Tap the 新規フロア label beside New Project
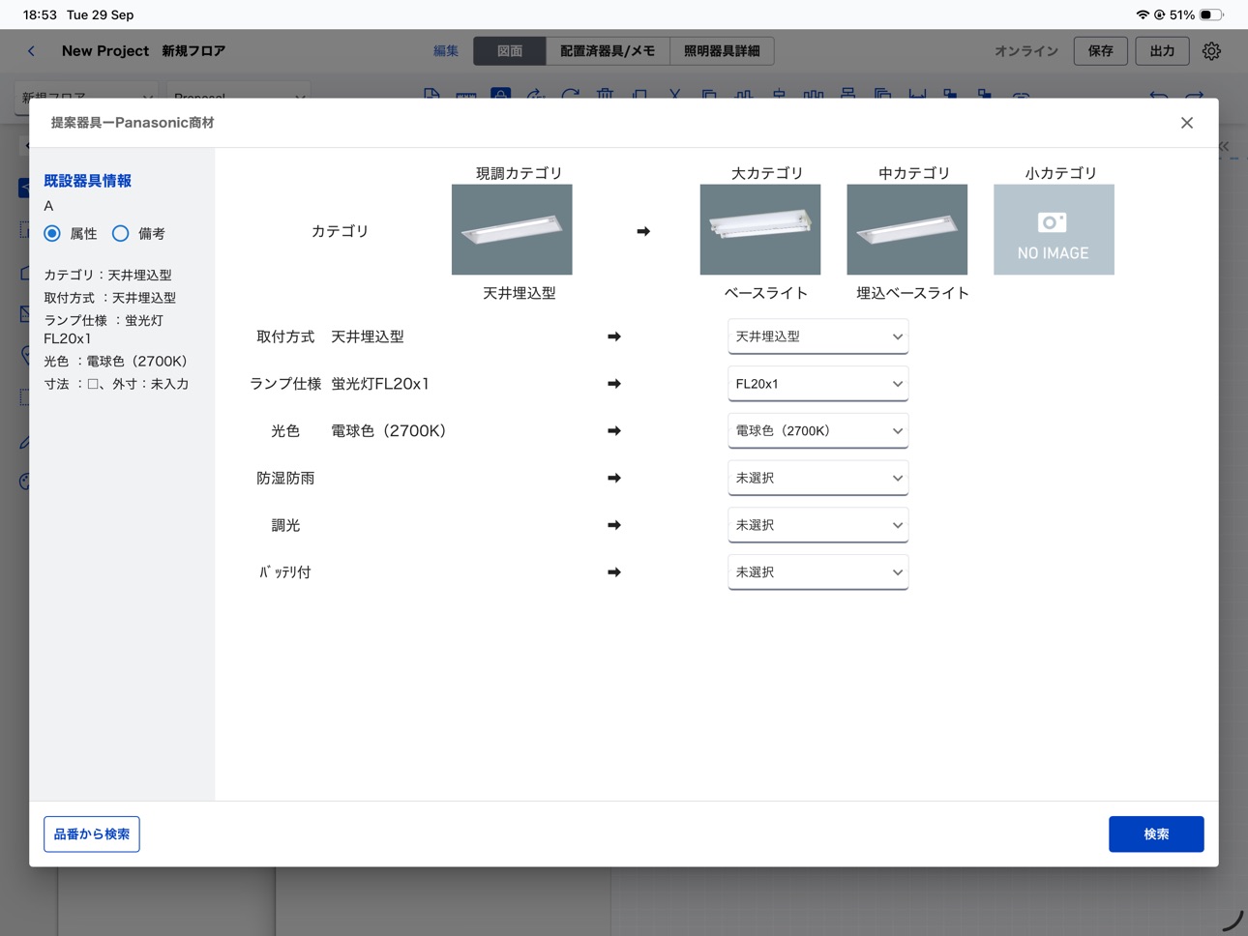Viewport: 1248px width, 936px height. 193,51
